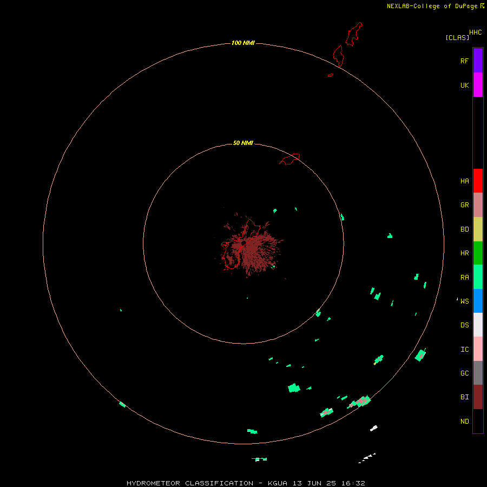Click the ND legend label
This screenshot has height=487, width=487.
point(464,422)
